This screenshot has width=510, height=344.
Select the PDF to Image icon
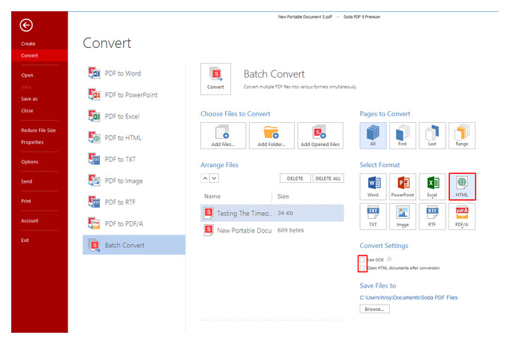[94, 181]
